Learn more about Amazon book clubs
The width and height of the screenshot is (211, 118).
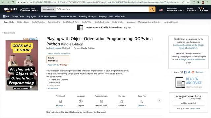coord(195,108)
